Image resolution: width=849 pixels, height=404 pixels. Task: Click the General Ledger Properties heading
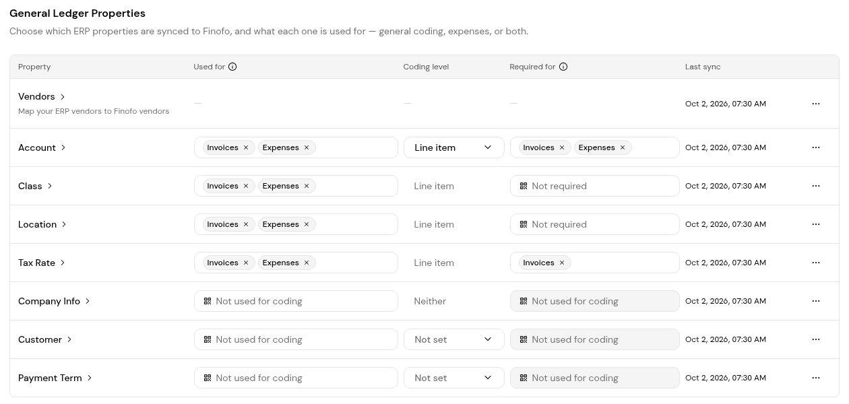coord(77,13)
